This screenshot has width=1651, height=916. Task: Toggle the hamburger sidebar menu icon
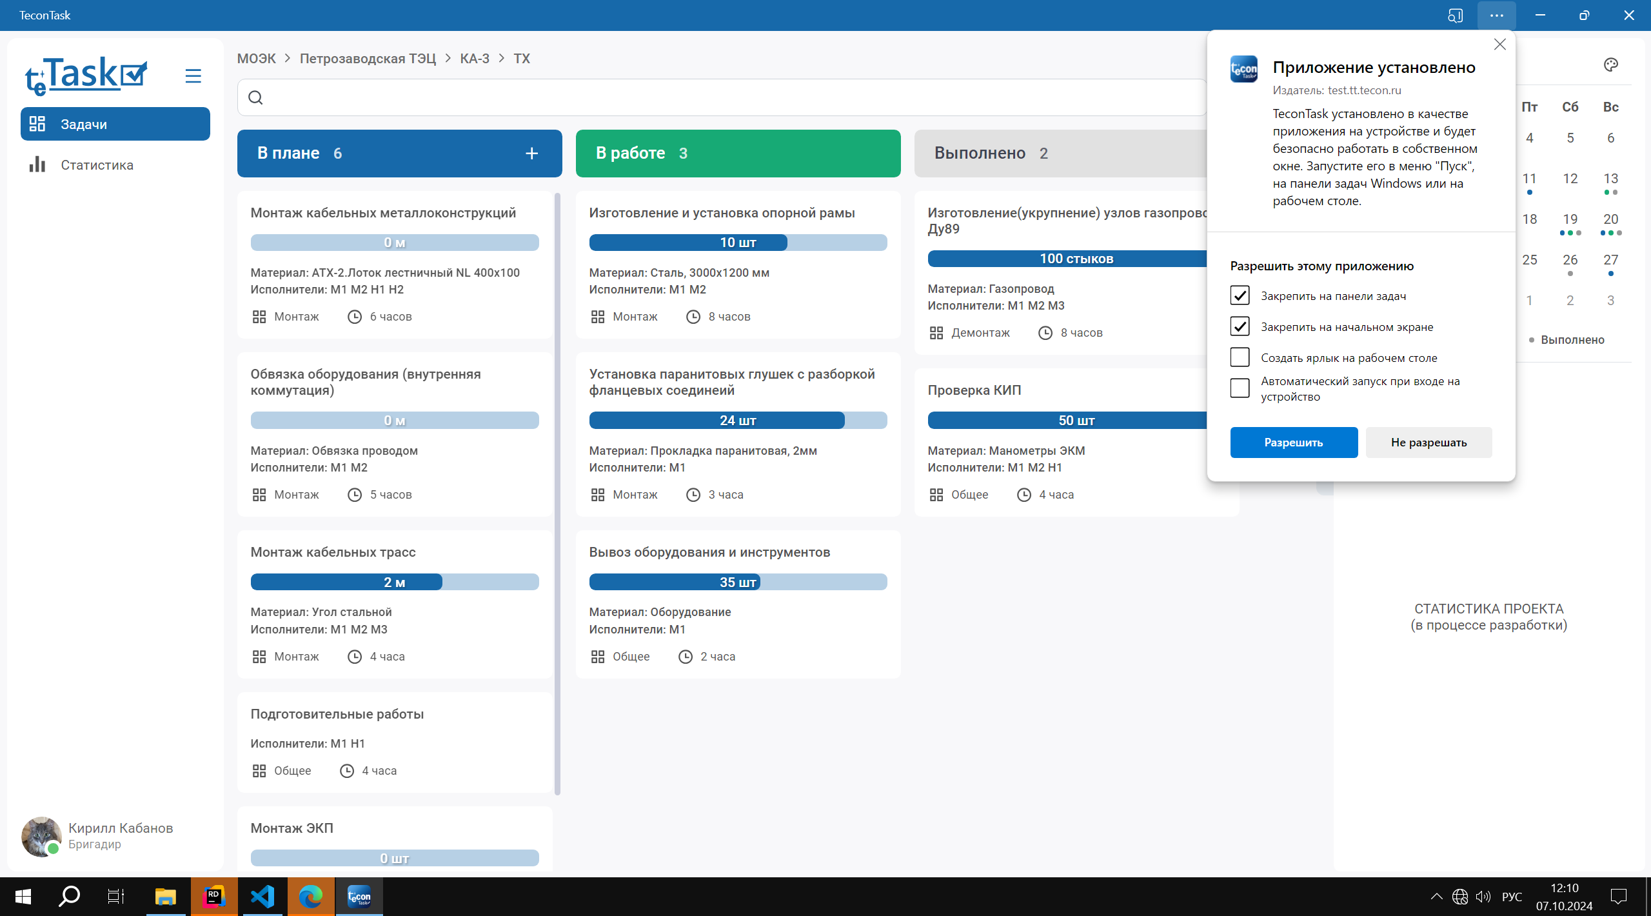point(193,76)
